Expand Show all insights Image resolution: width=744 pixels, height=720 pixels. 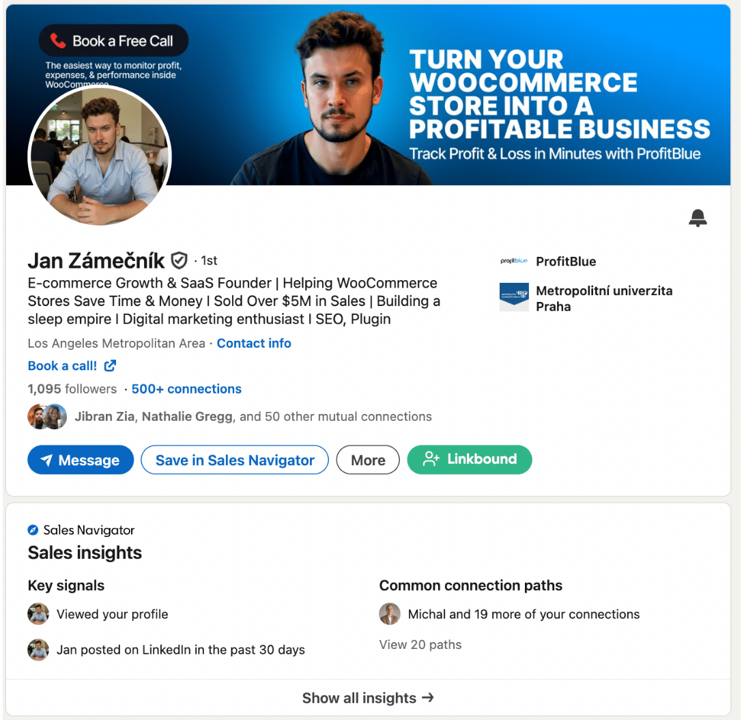368,697
